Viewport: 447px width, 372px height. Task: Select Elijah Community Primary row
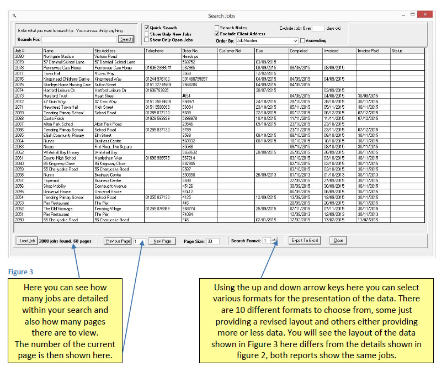(219, 135)
